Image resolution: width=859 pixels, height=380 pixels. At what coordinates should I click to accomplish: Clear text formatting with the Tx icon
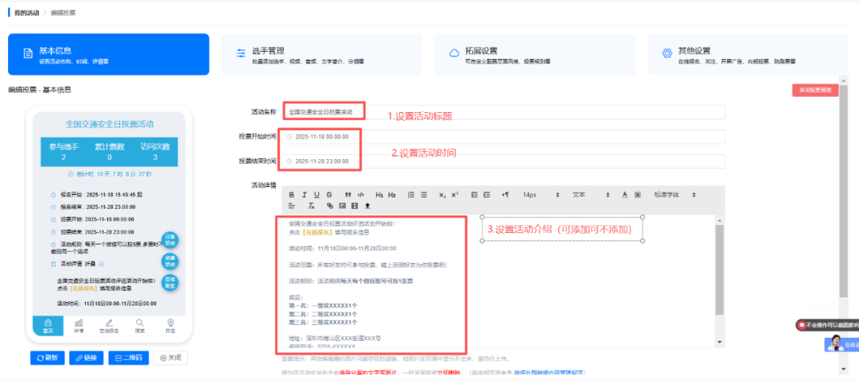[x=311, y=206]
